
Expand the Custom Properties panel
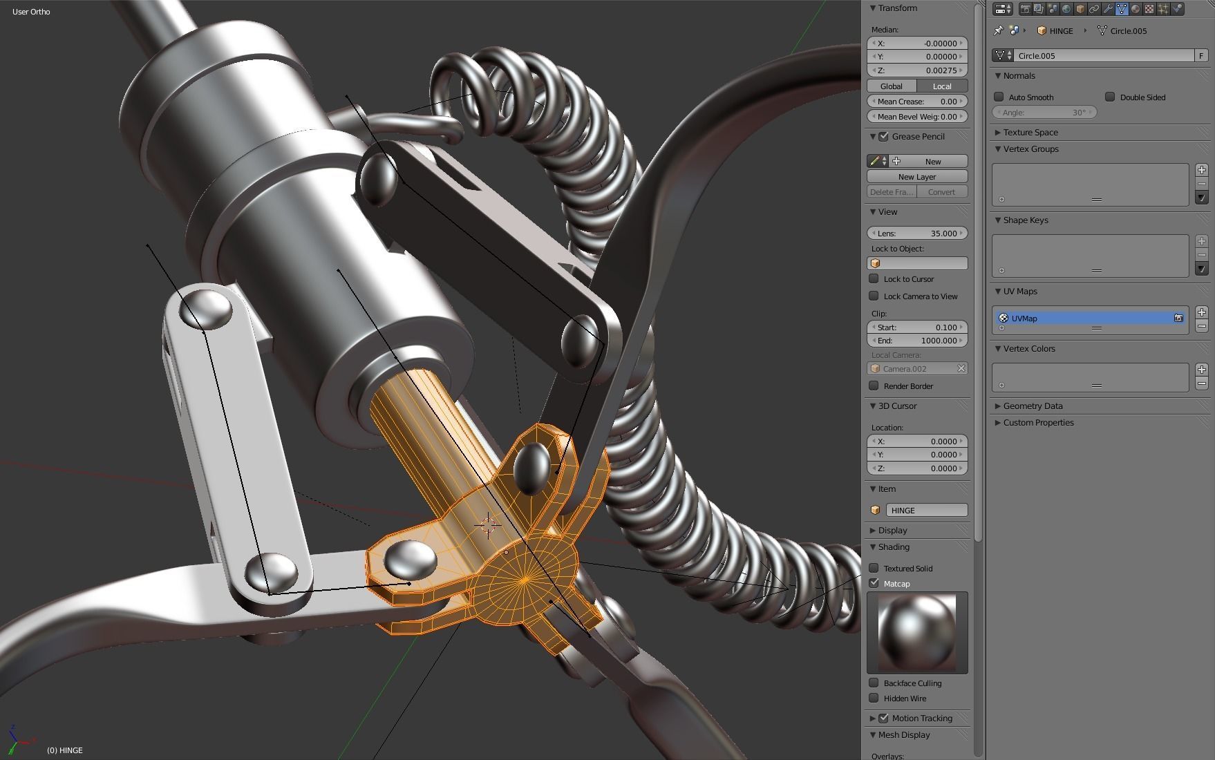pyautogui.click(x=998, y=422)
